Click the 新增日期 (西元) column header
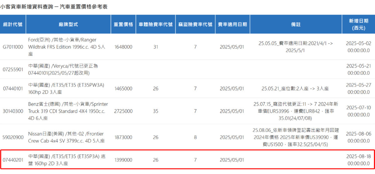 point(358,24)
